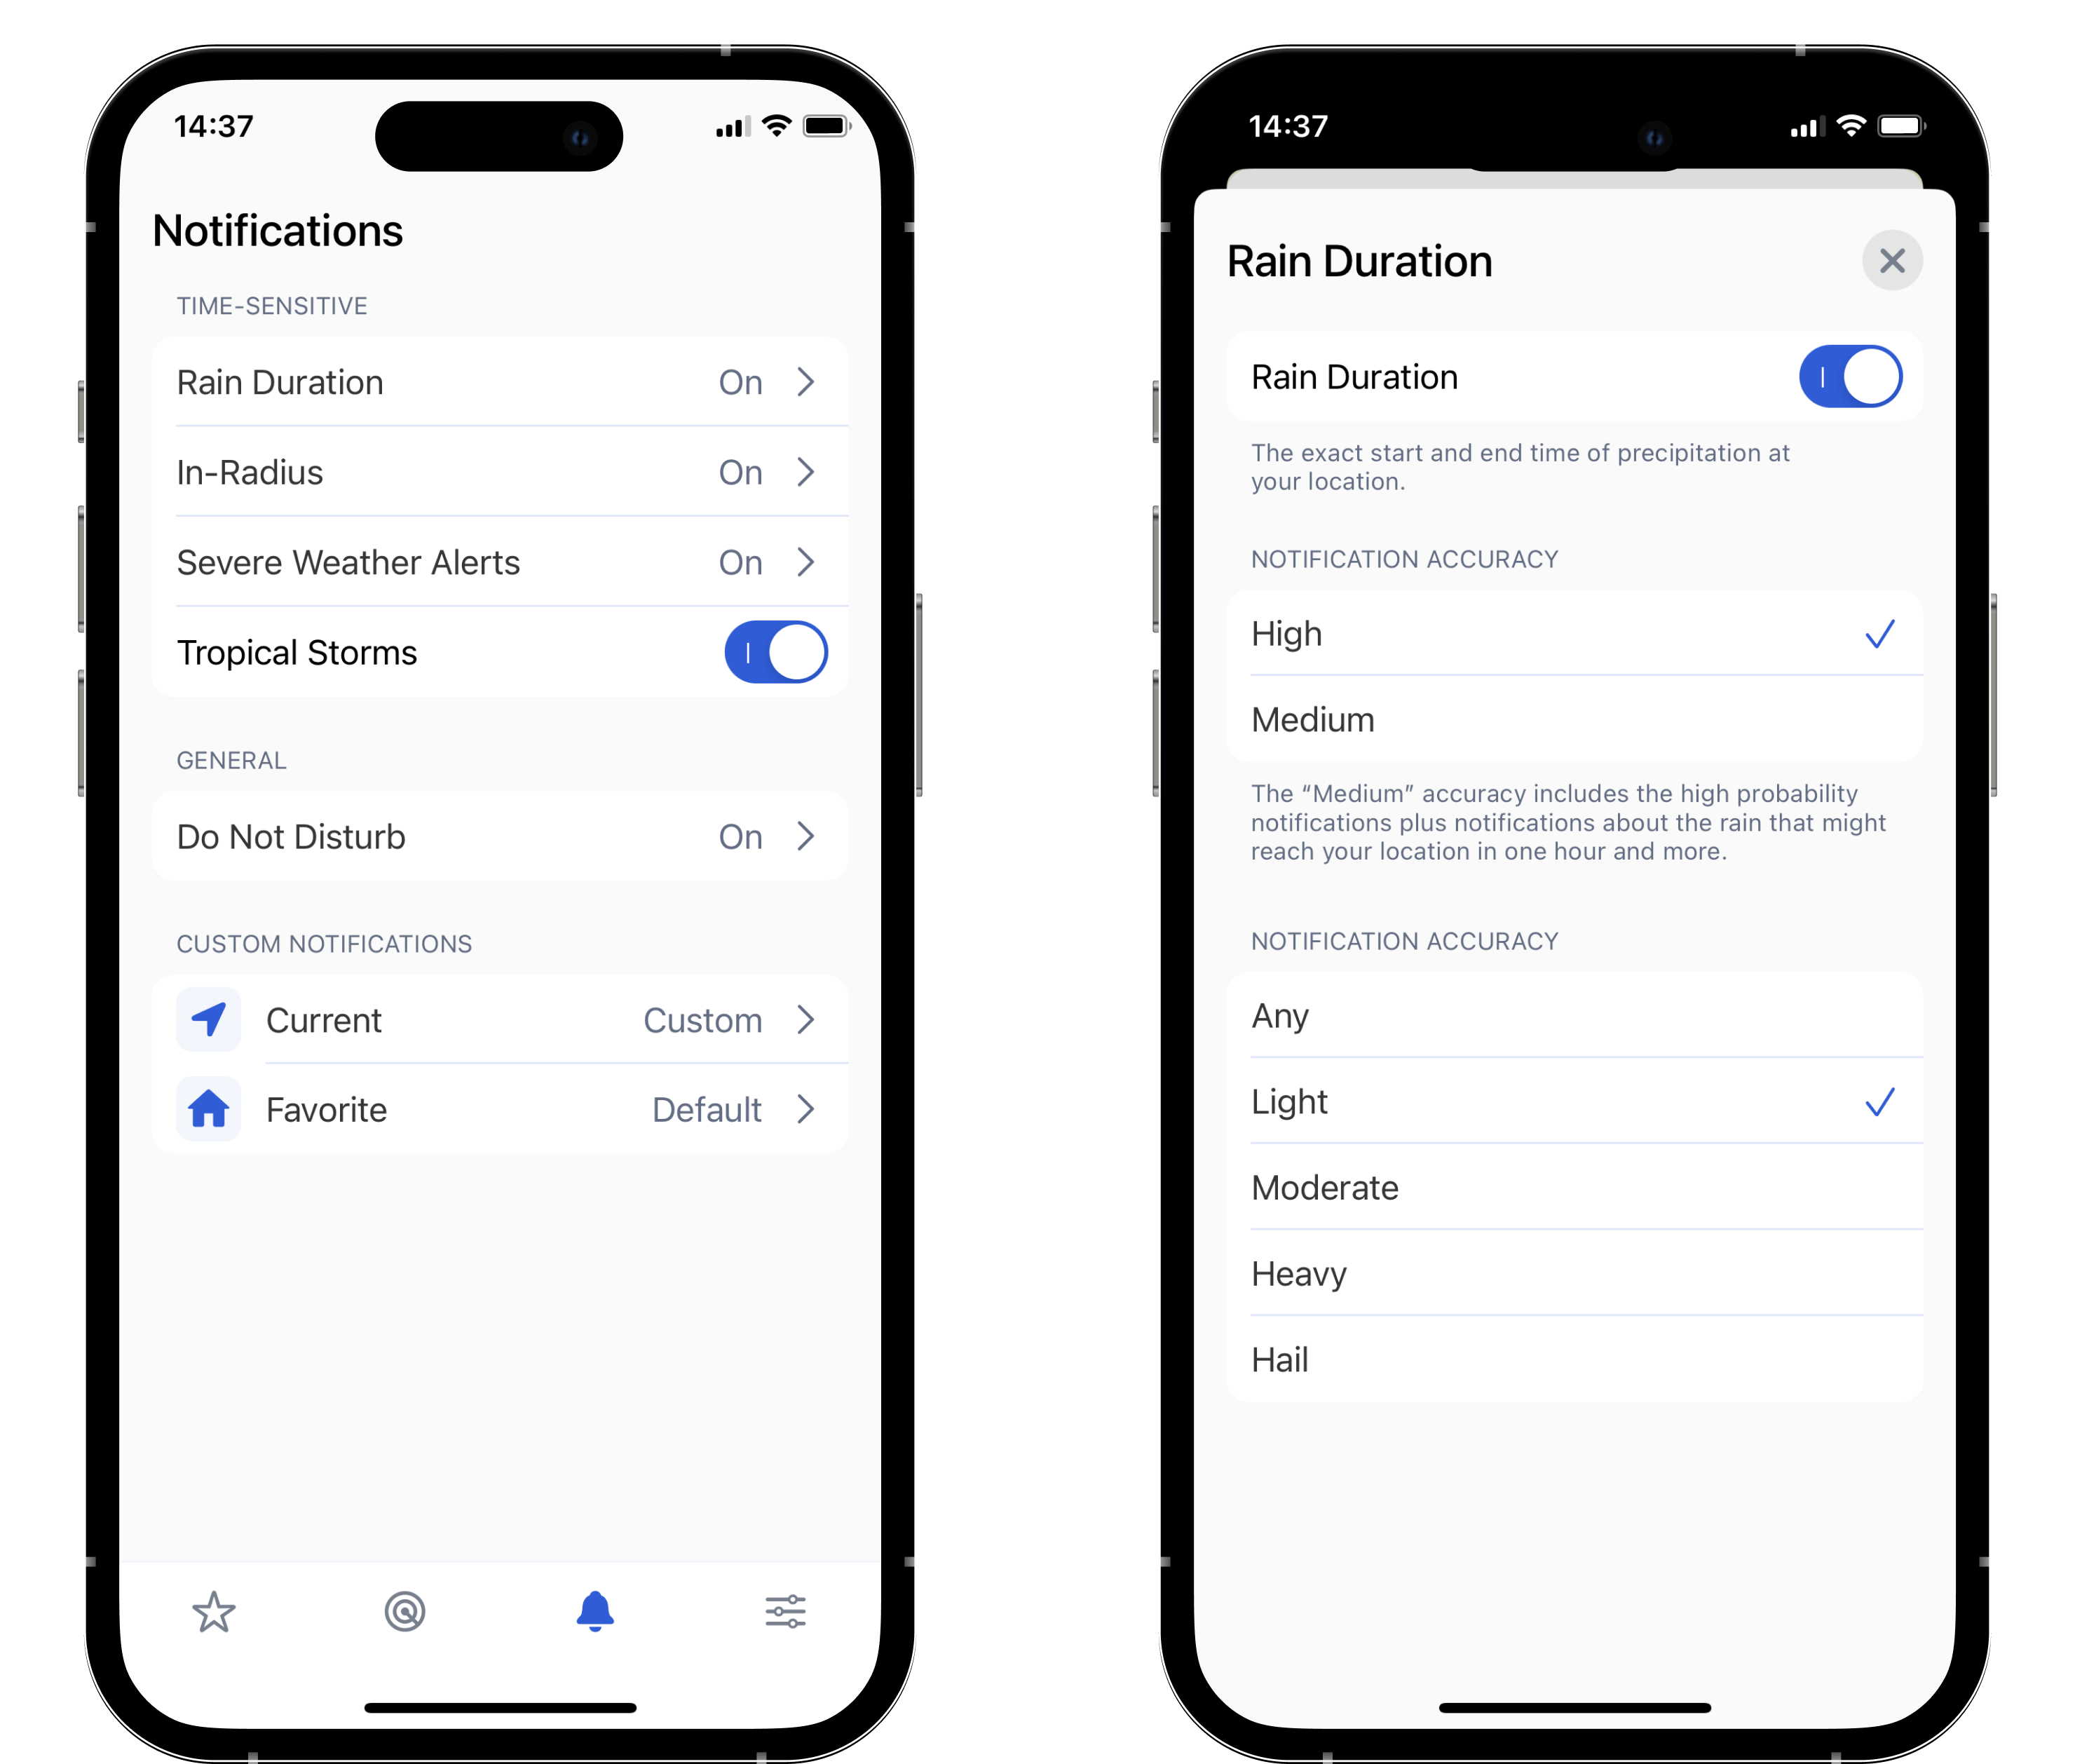Tap the settings sliders icon
This screenshot has width=2075, height=1764.
tap(786, 1612)
